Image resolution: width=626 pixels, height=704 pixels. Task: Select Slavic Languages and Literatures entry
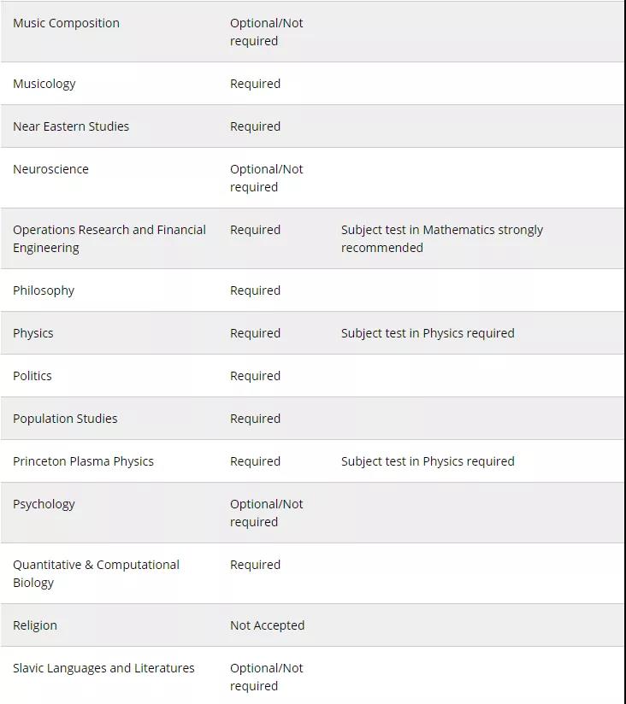pos(103,668)
